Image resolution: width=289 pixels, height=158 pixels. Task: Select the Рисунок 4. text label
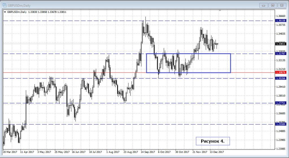(213, 141)
